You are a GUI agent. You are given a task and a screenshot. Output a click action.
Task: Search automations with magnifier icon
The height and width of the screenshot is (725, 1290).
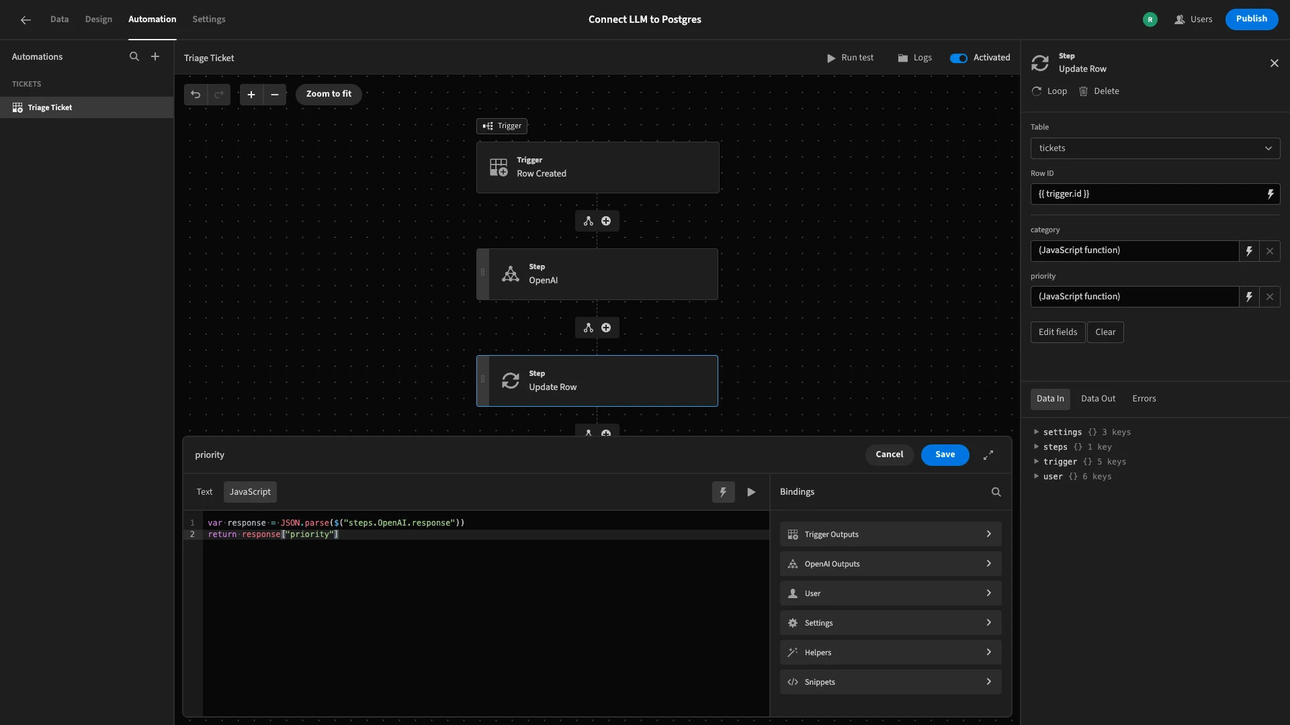coord(134,57)
